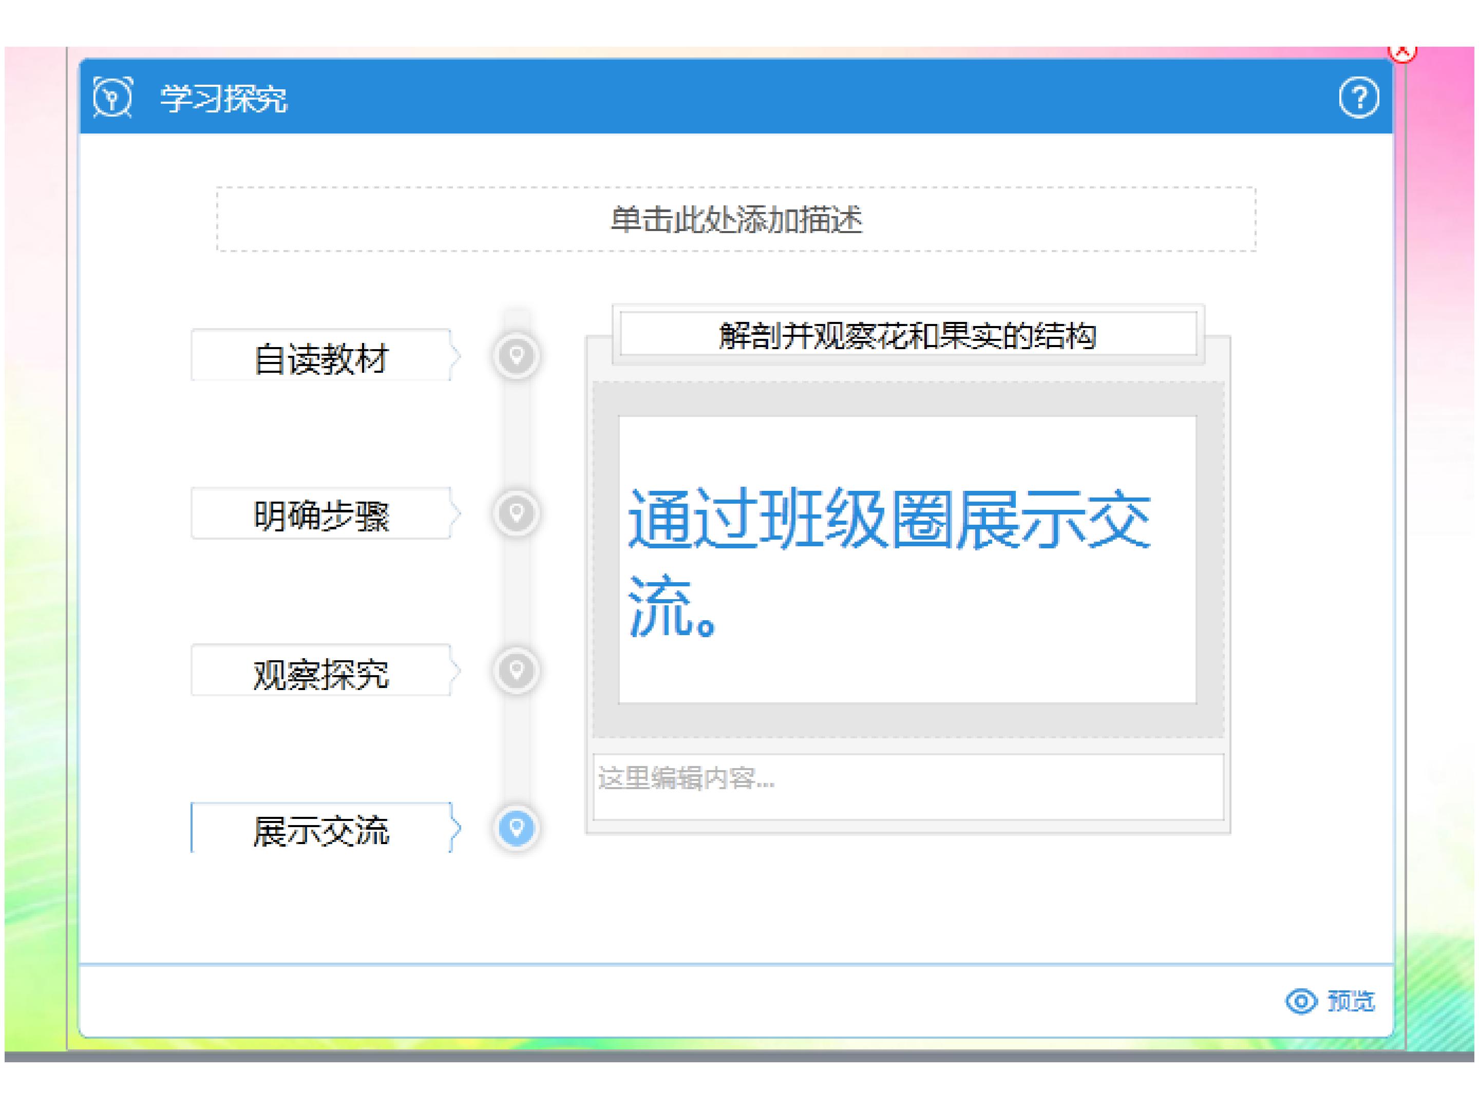The height and width of the screenshot is (1109, 1479).
Task: Select the 自读教材 step tab
Action: point(326,356)
